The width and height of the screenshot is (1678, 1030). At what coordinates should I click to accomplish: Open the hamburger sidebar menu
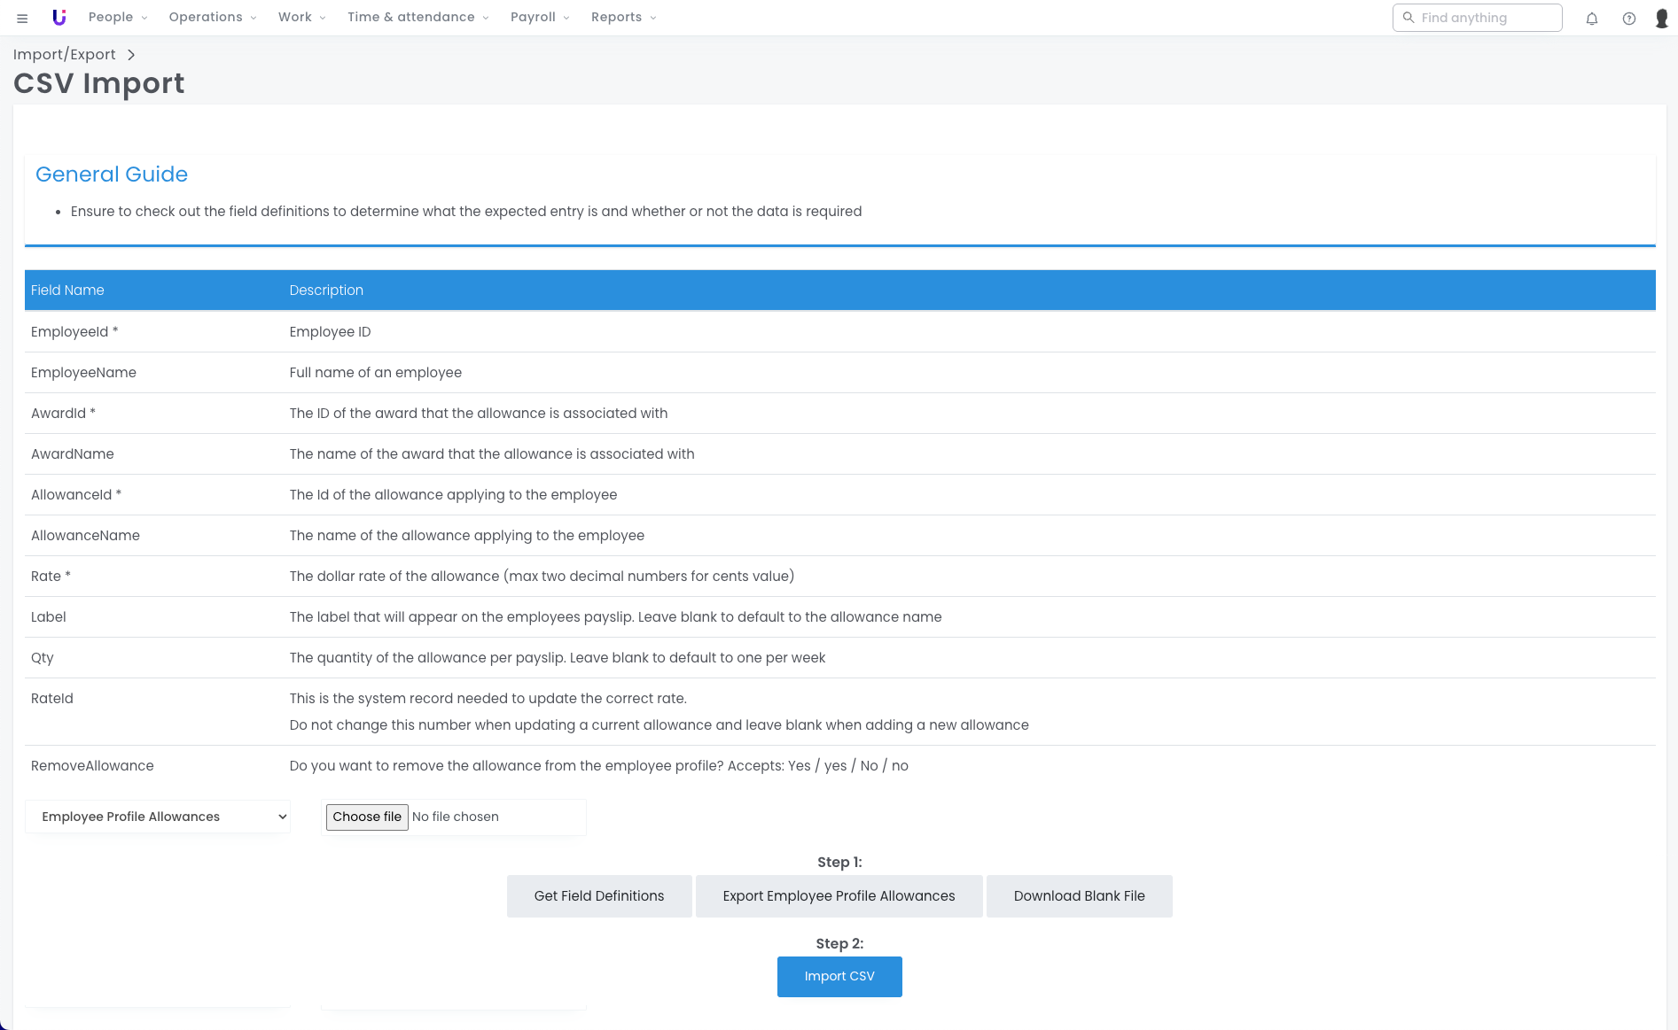click(22, 18)
